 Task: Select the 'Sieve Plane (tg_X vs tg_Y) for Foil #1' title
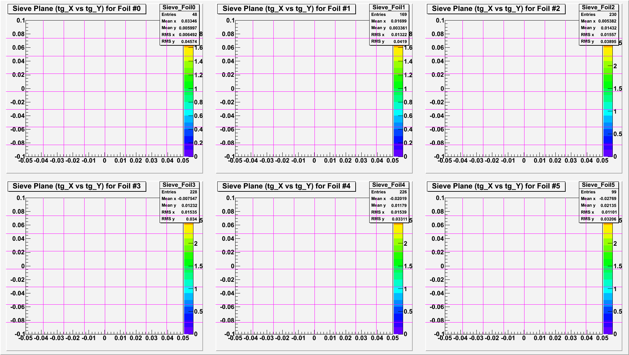[286, 9]
